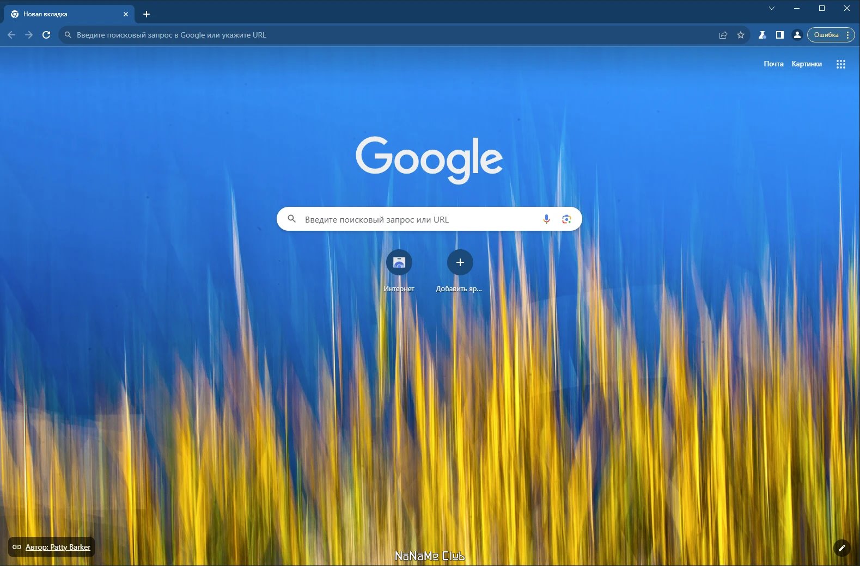860x566 pixels.
Task: Open the profile avatar icon
Action: point(797,35)
